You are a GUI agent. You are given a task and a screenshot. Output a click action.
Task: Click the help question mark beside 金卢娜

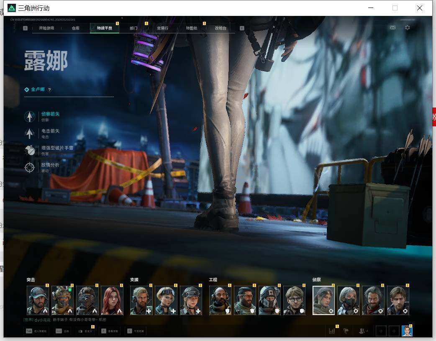click(49, 90)
